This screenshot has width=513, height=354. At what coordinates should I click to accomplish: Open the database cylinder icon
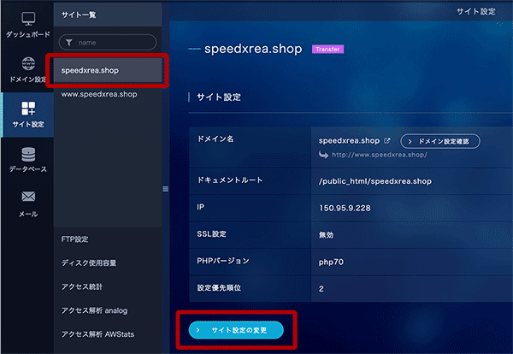[x=28, y=155]
